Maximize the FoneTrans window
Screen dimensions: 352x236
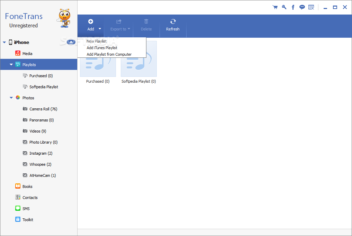tap(335, 7)
